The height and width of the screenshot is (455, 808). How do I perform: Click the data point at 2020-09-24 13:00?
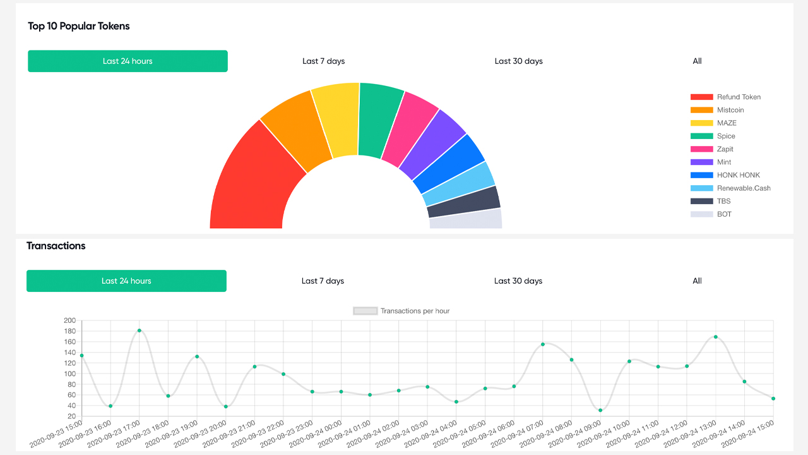point(716,337)
